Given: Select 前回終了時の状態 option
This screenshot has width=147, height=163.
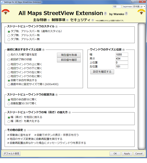Looking at the screenshot, I should tap(9, 60).
